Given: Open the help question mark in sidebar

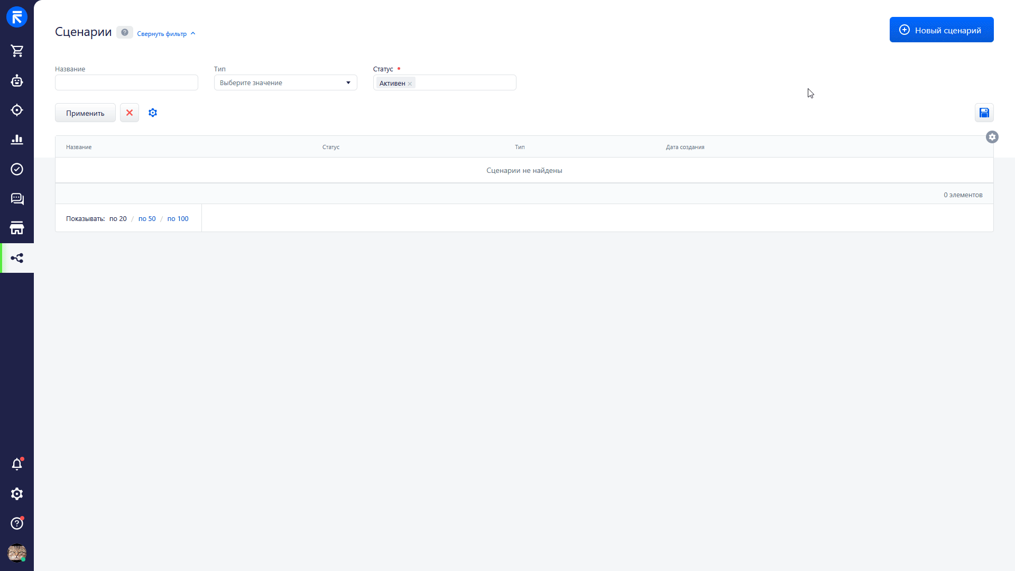Looking at the screenshot, I should pos(17,523).
